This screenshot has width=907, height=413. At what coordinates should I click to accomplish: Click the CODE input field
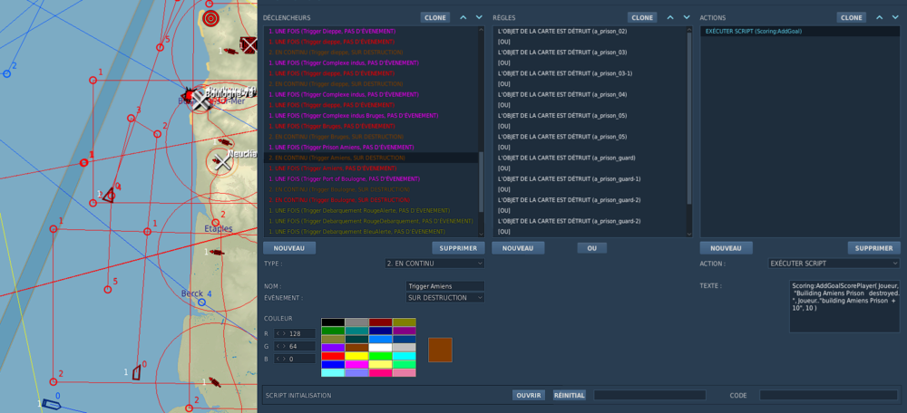pos(830,395)
